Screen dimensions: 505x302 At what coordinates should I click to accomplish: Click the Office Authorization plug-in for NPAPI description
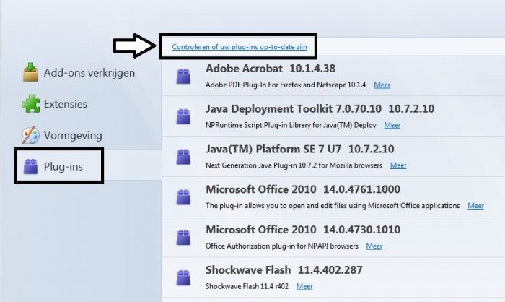tap(282, 246)
